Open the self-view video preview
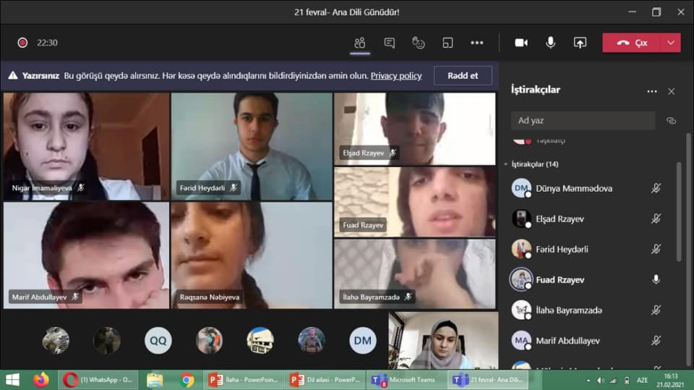Screen dimensions: 694x390 tap(443, 340)
